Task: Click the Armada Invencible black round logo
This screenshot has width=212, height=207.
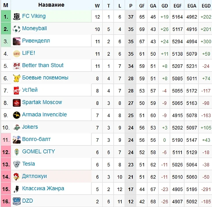Action: 17,115
